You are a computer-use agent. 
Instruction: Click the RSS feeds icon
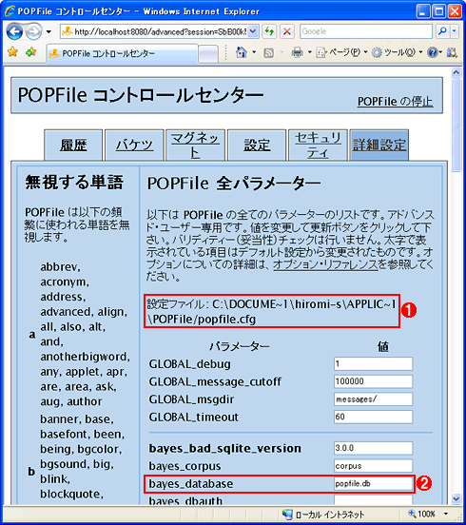[x=268, y=52]
